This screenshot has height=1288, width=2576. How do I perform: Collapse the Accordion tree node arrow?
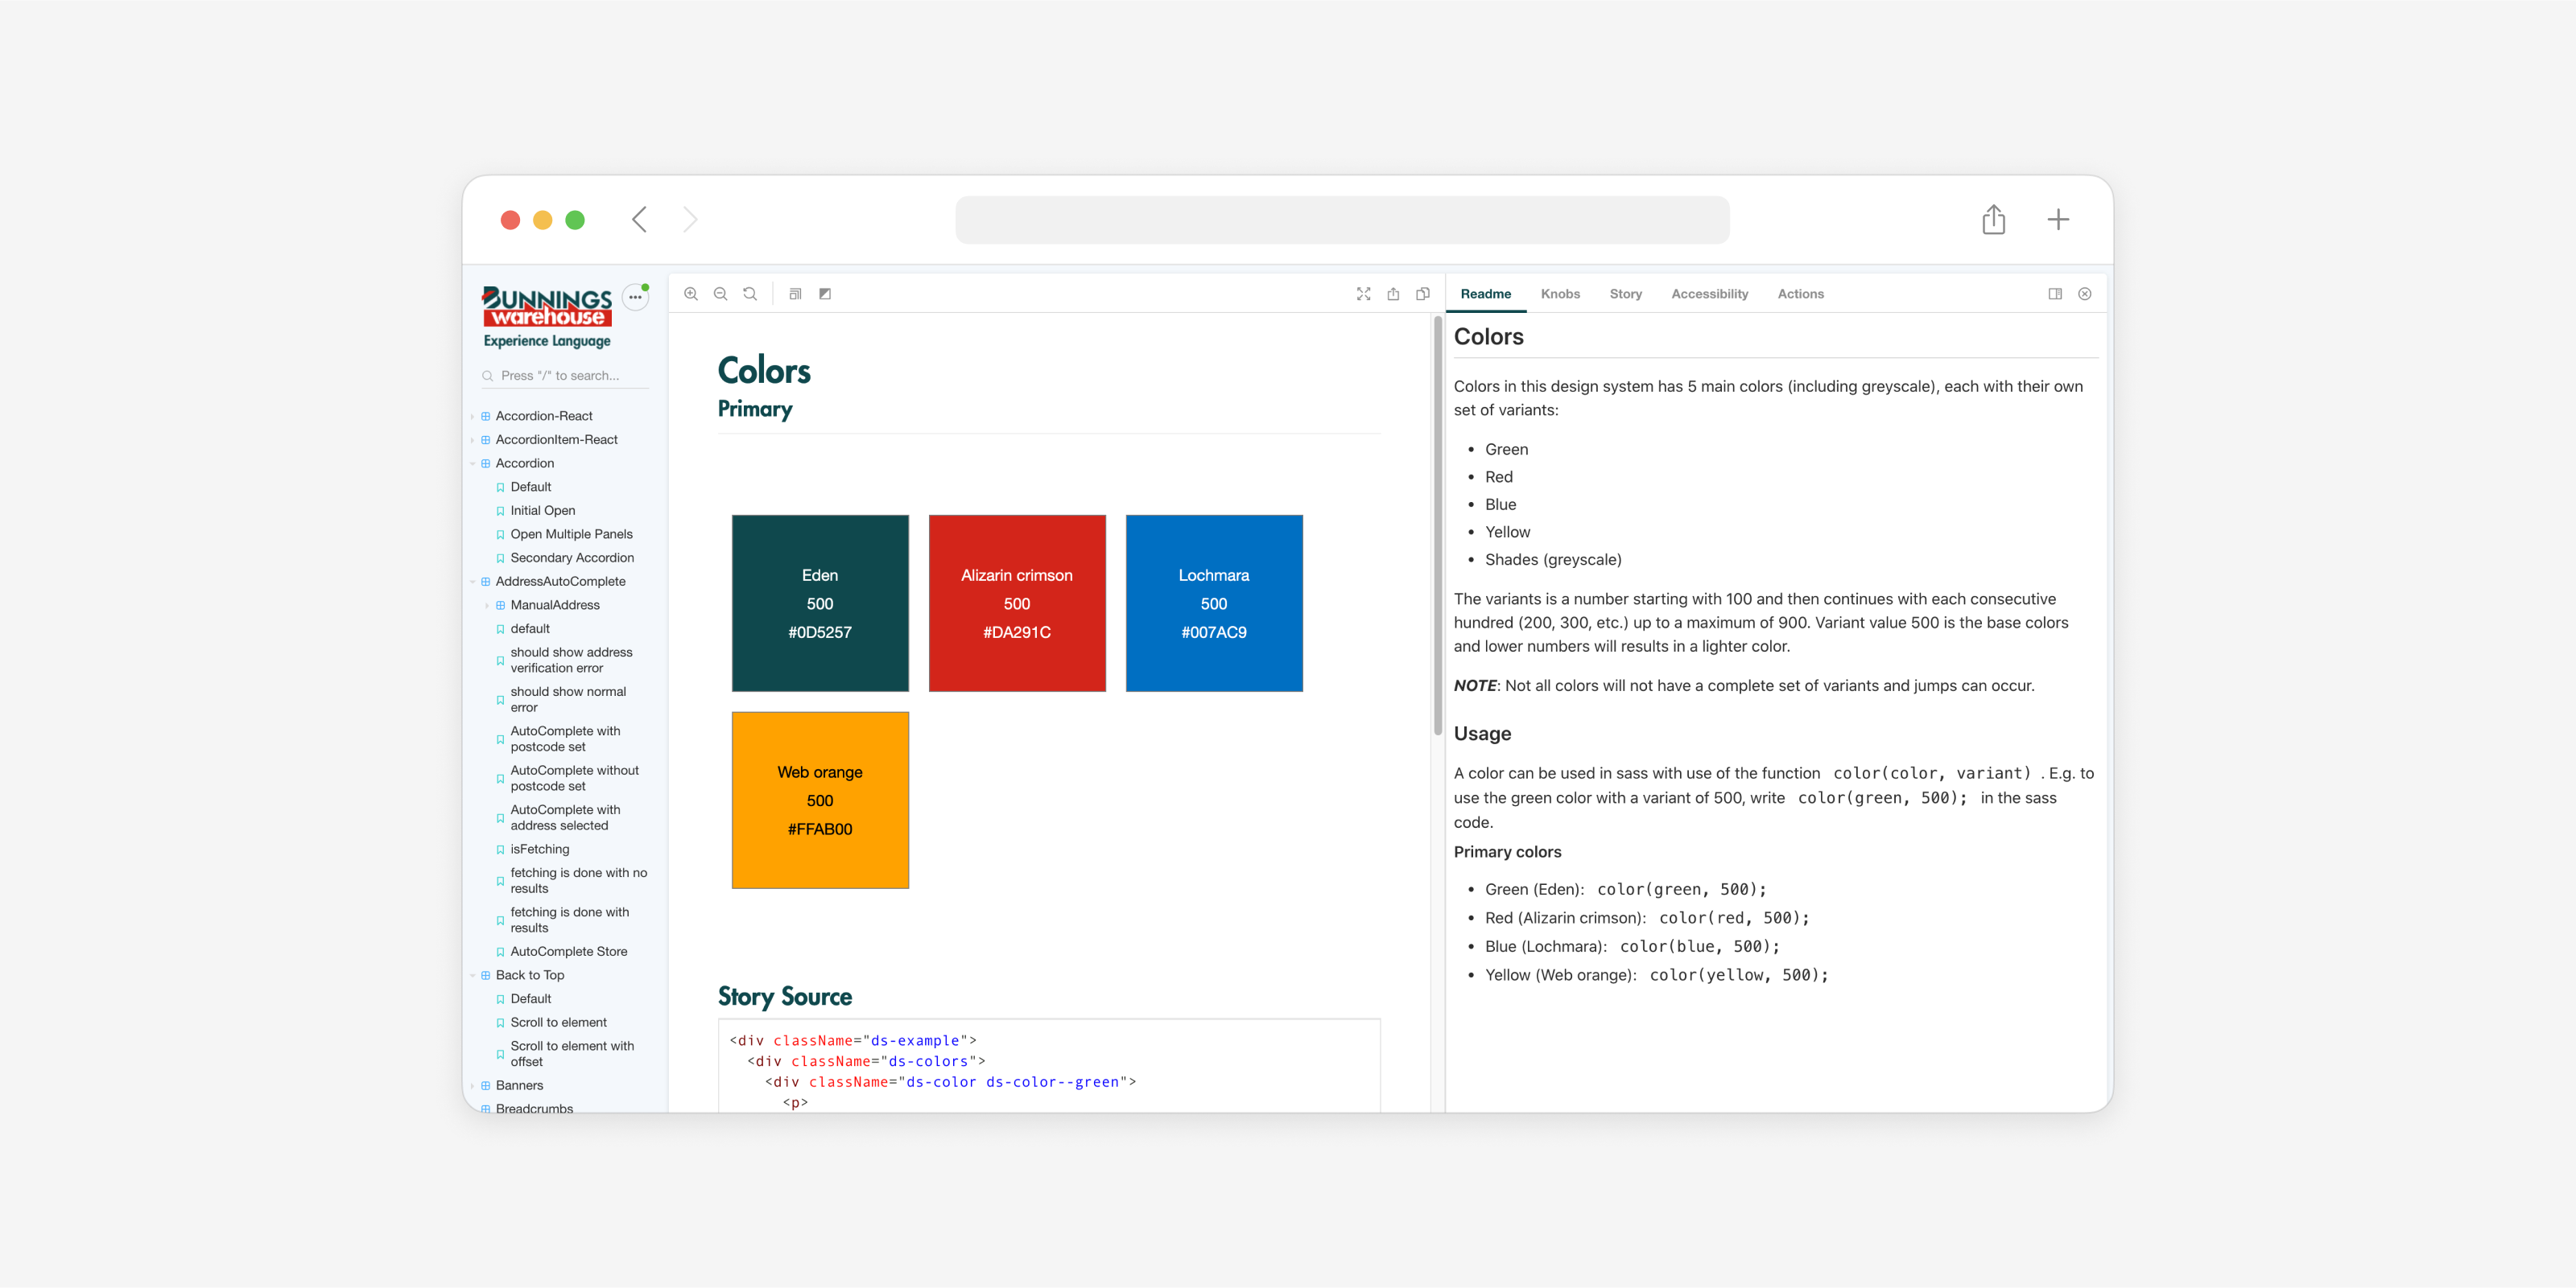pyautogui.click(x=472, y=463)
